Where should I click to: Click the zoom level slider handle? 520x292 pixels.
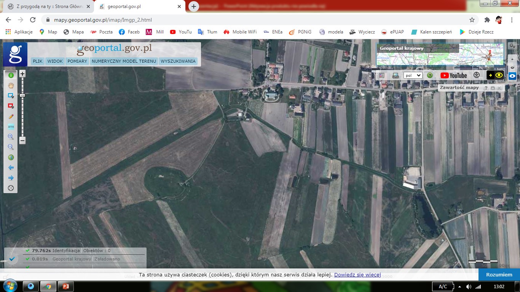22,95
